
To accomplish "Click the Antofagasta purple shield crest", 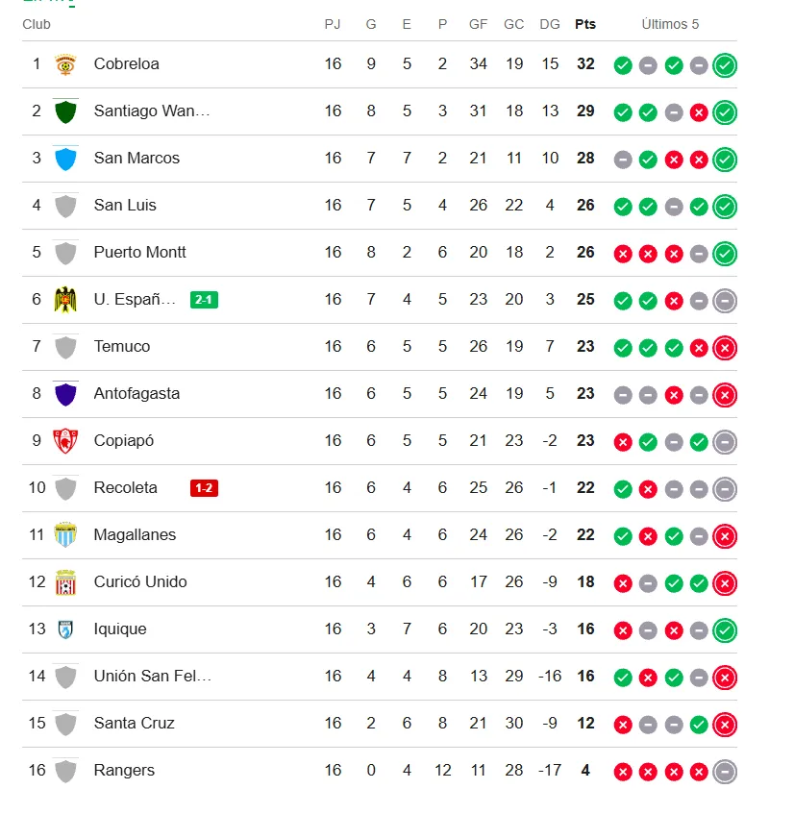I will click(65, 394).
